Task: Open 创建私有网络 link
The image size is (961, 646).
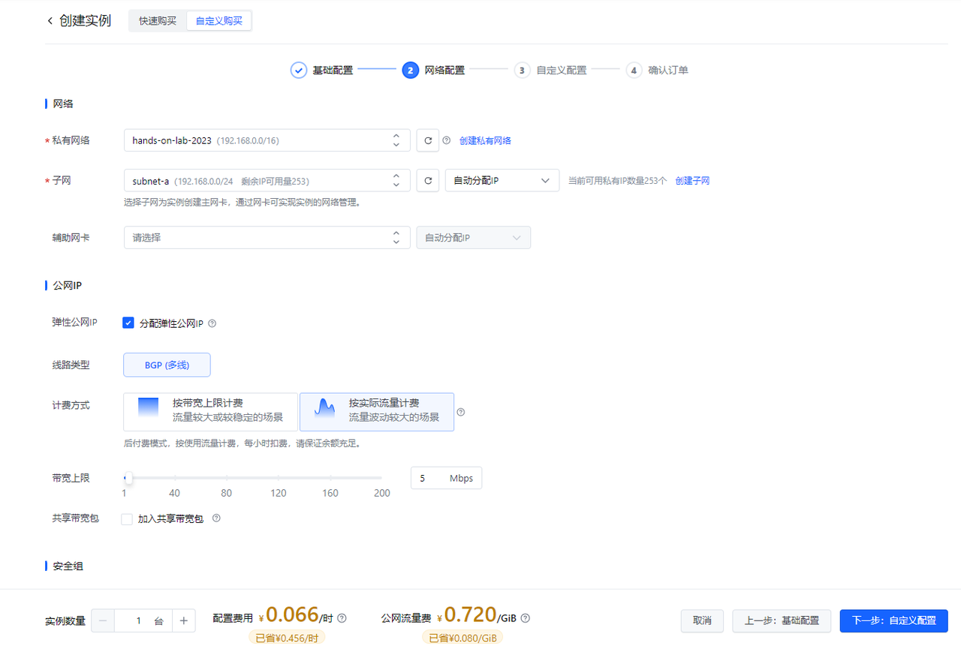Action: (485, 140)
